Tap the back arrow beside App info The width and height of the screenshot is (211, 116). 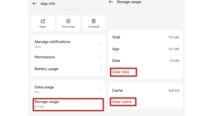pyautogui.click(x=35, y=4)
